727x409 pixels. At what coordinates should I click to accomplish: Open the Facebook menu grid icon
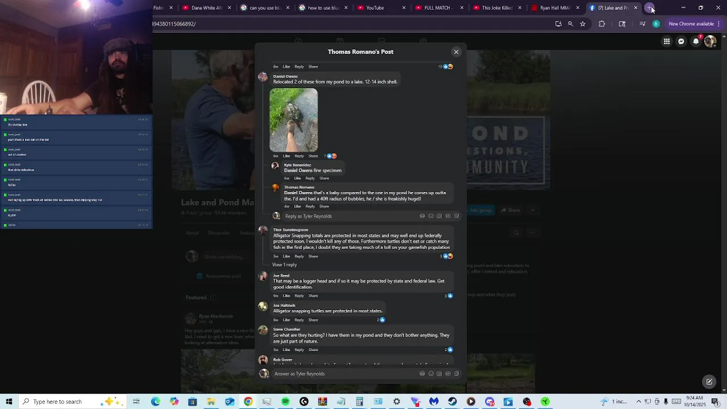667,41
